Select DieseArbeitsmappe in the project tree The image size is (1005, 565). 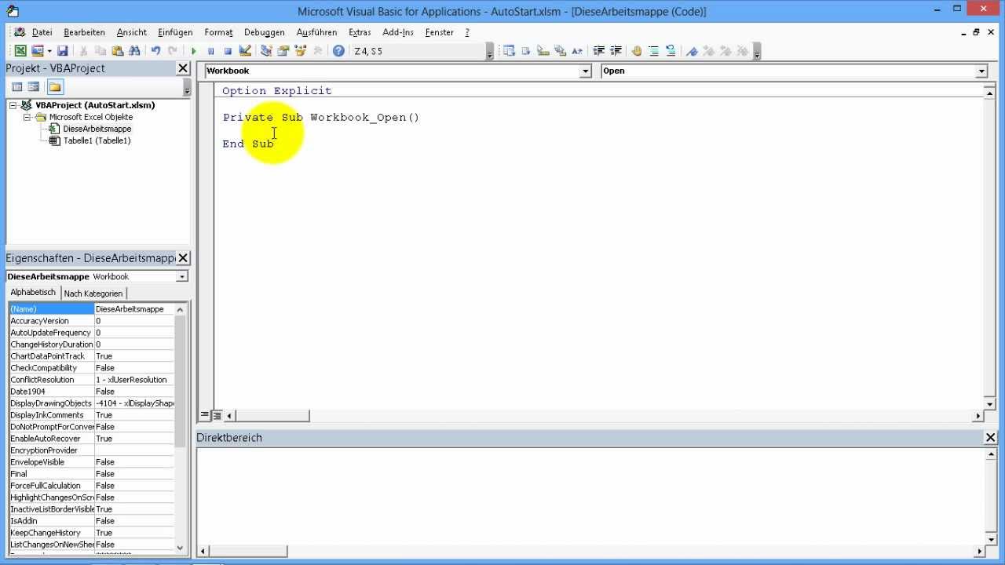(x=97, y=129)
